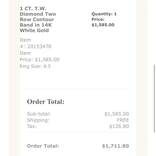Click the final total $1,711.80
156x156 pixels.
point(115,146)
